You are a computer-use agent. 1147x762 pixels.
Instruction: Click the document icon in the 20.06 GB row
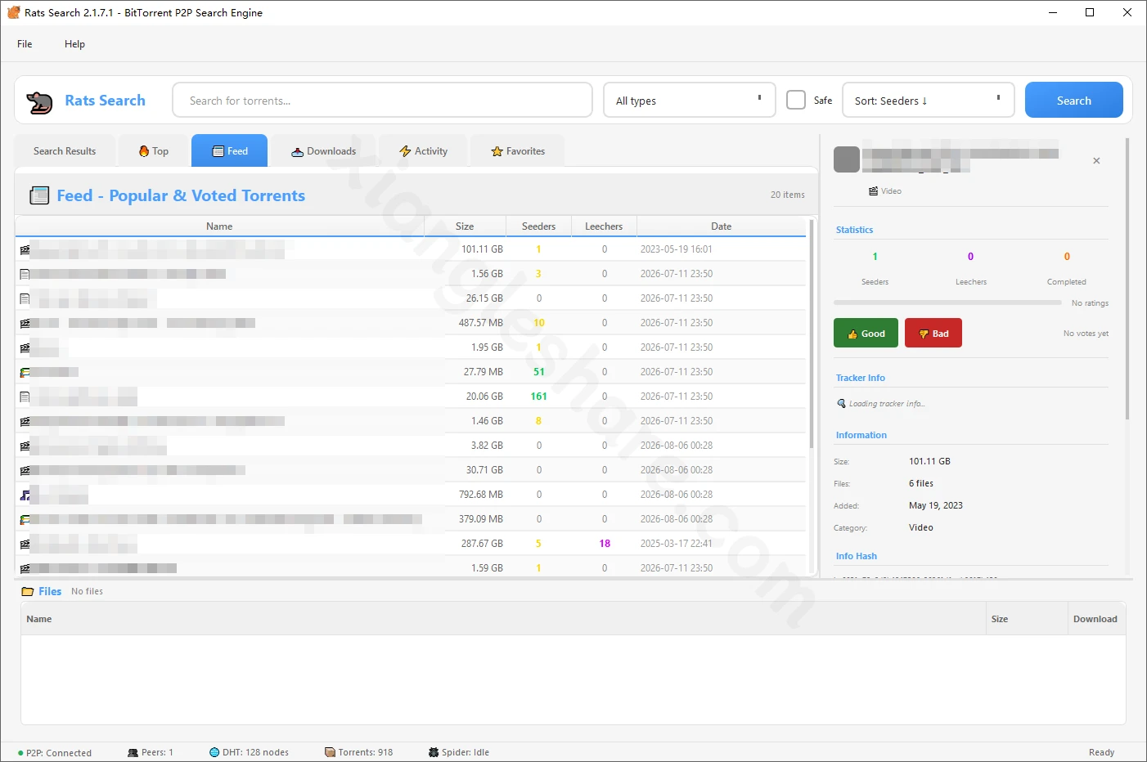[x=25, y=397]
